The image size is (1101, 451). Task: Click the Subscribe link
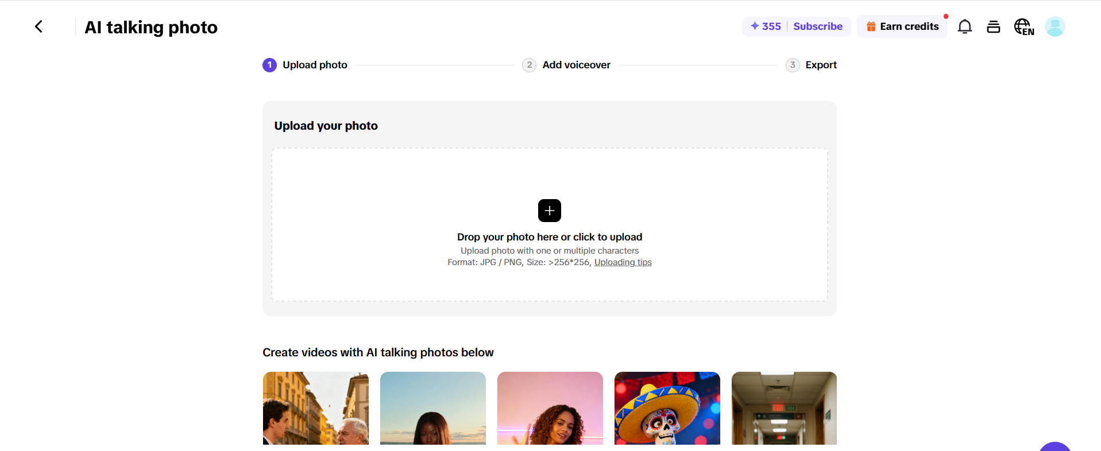pyautogui.click(x=817, y=26)
